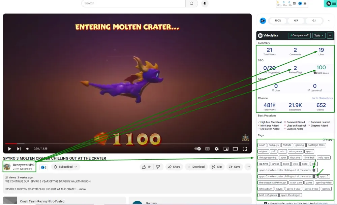Copy all tags with the copy button
This screenshot has width=337, height=205.
tap(327, 140)
